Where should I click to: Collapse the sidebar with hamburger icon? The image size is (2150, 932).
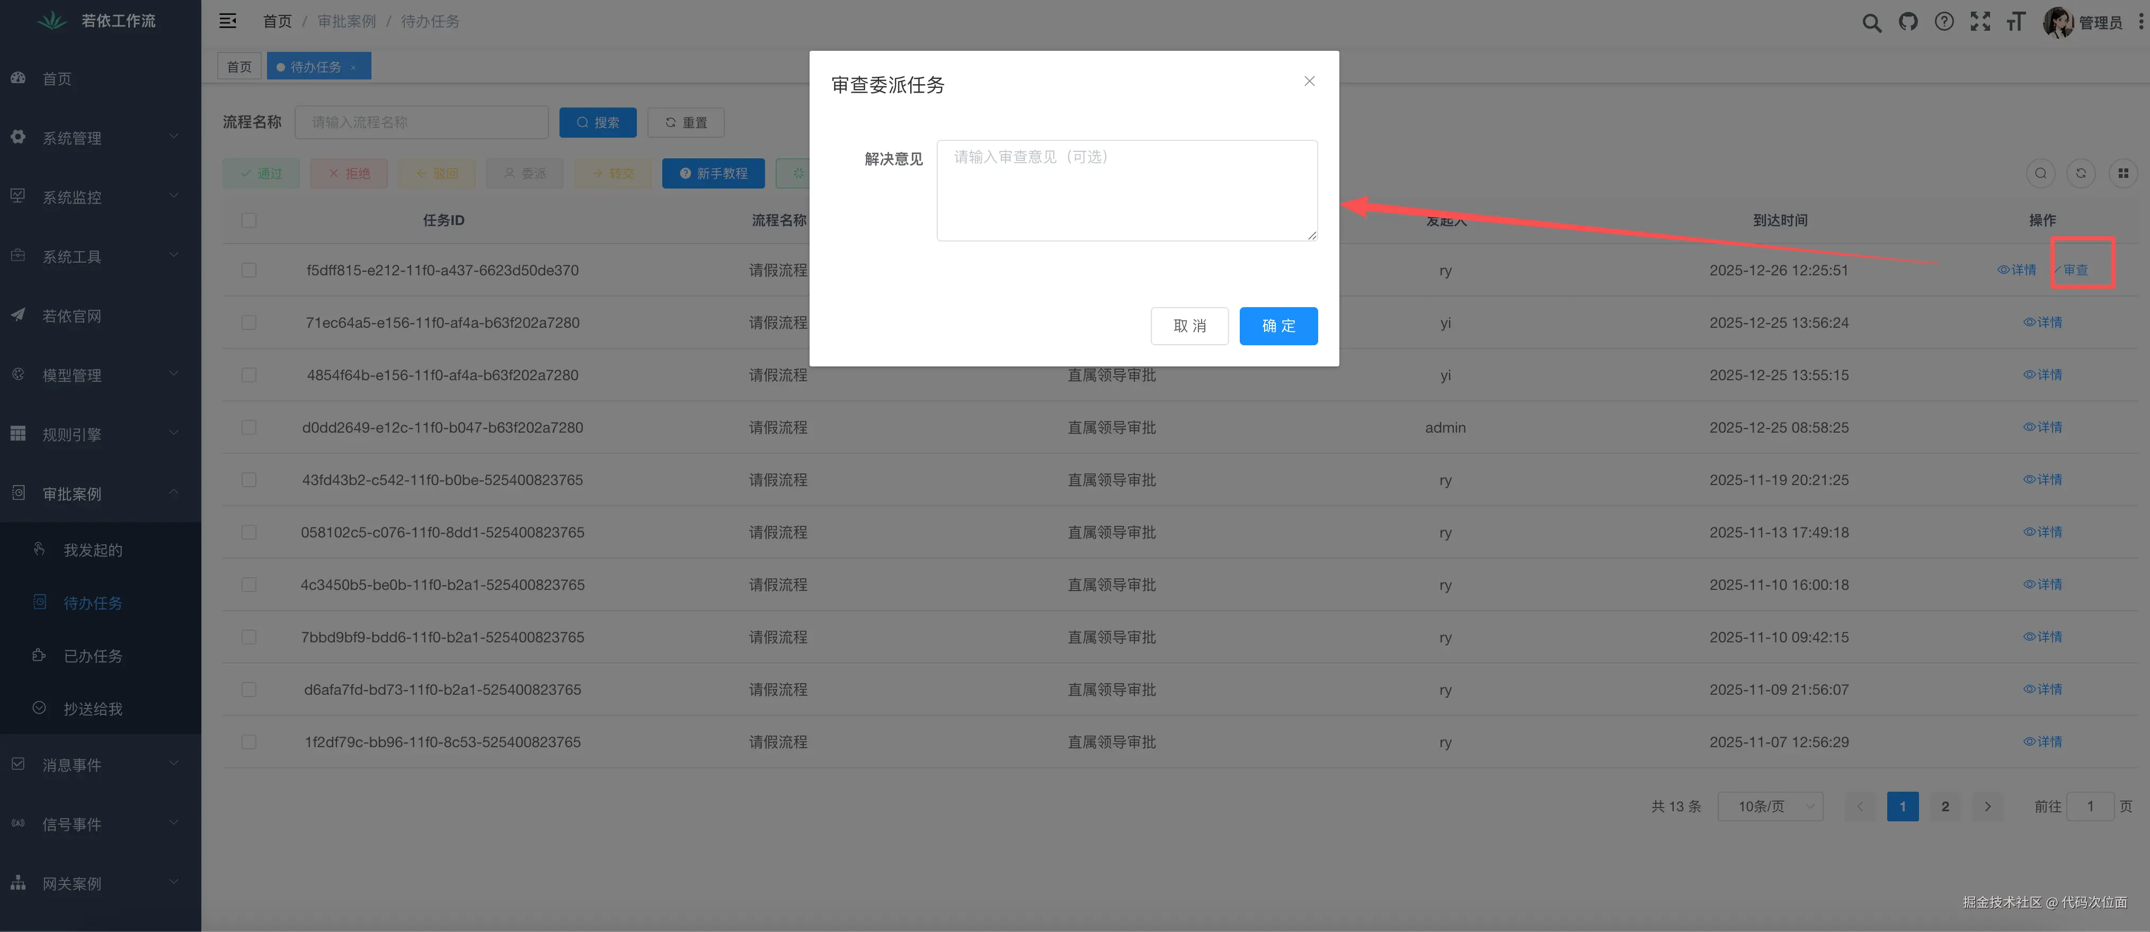point(228,21)
